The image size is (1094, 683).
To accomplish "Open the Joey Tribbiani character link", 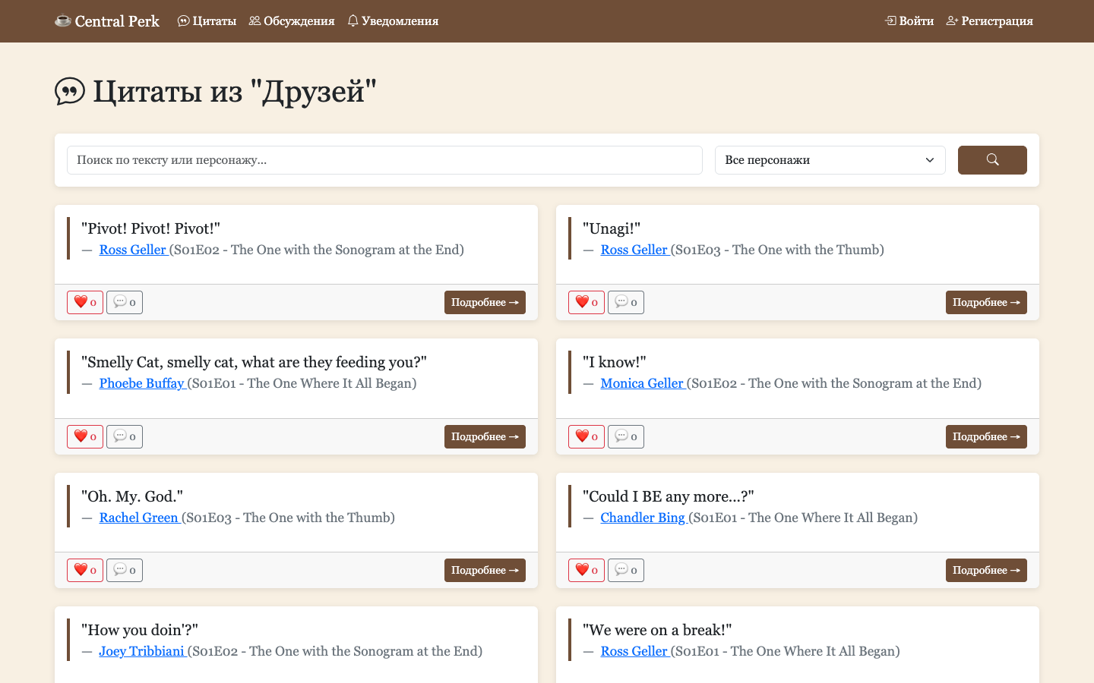I will (x=142, y=651).
